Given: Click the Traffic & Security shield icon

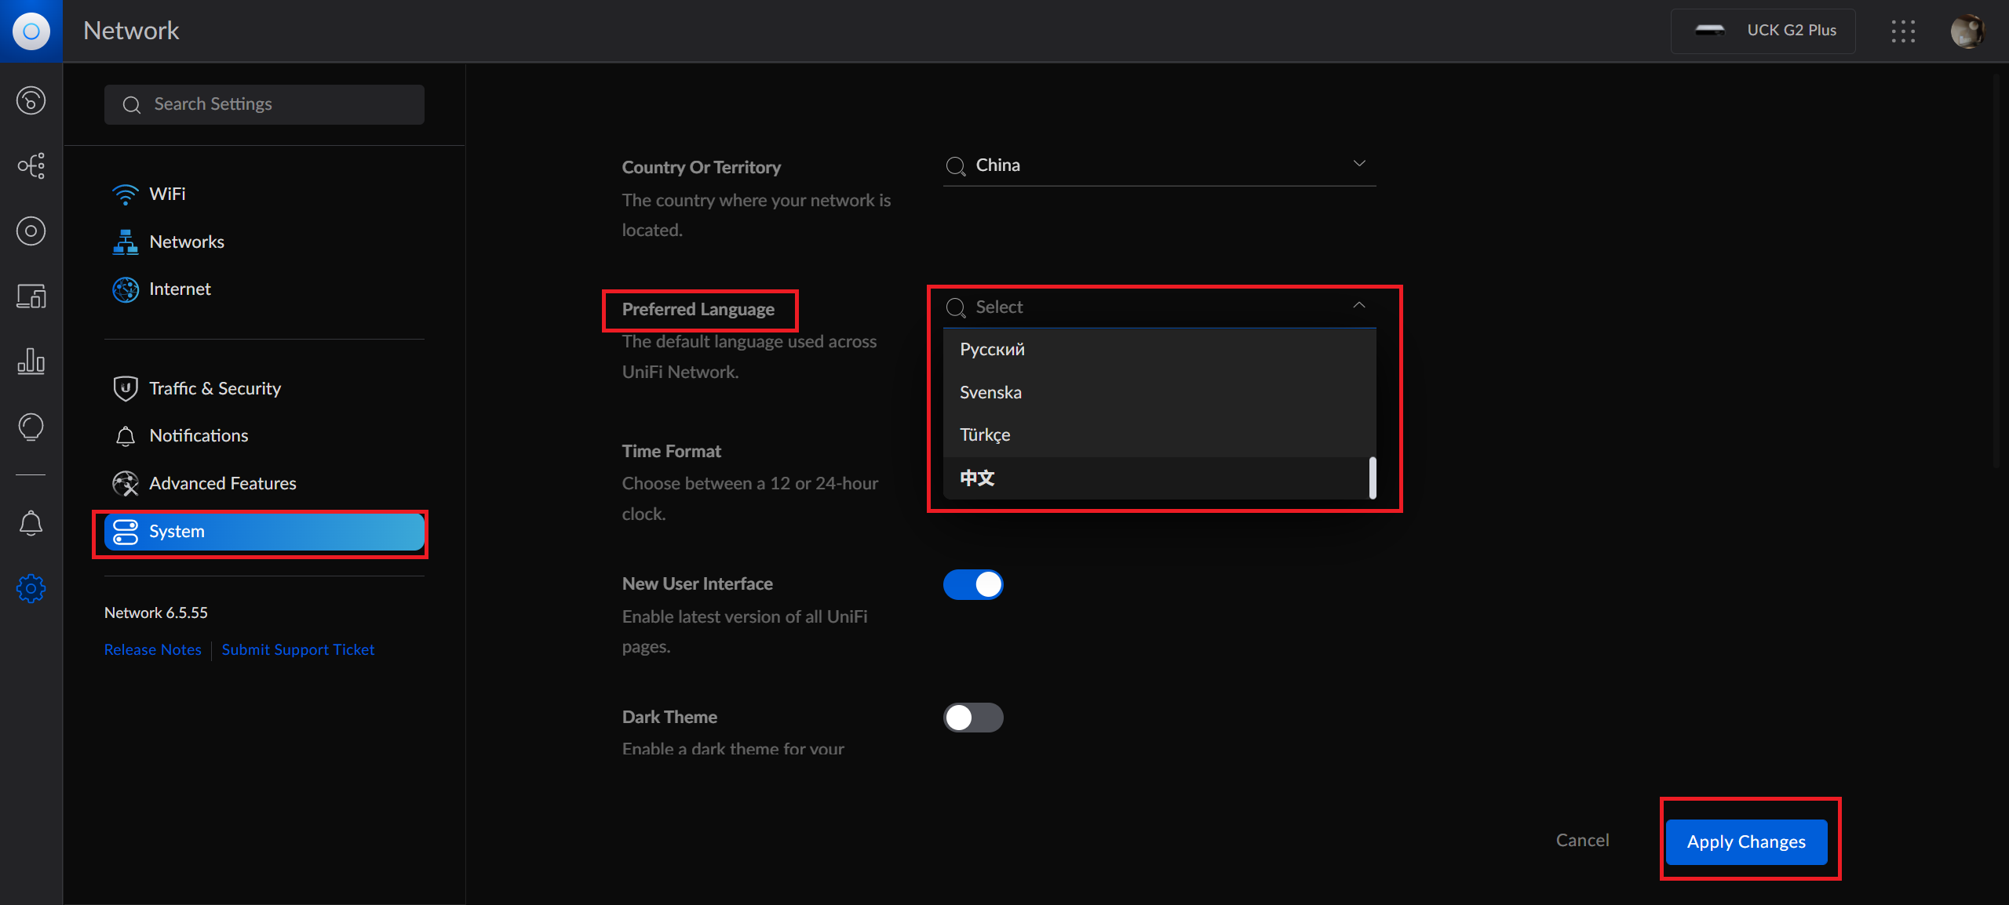Looking at the screenshot, I should pyautogui.click(x=126, y=388).
